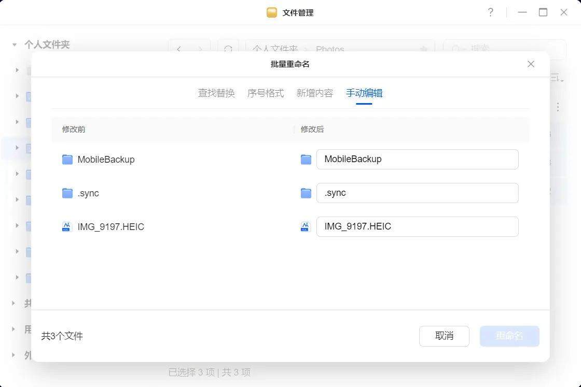Screen dimensions: 581x387
Task: Close the batch rename dialog
Action: [x=531, y=64]
